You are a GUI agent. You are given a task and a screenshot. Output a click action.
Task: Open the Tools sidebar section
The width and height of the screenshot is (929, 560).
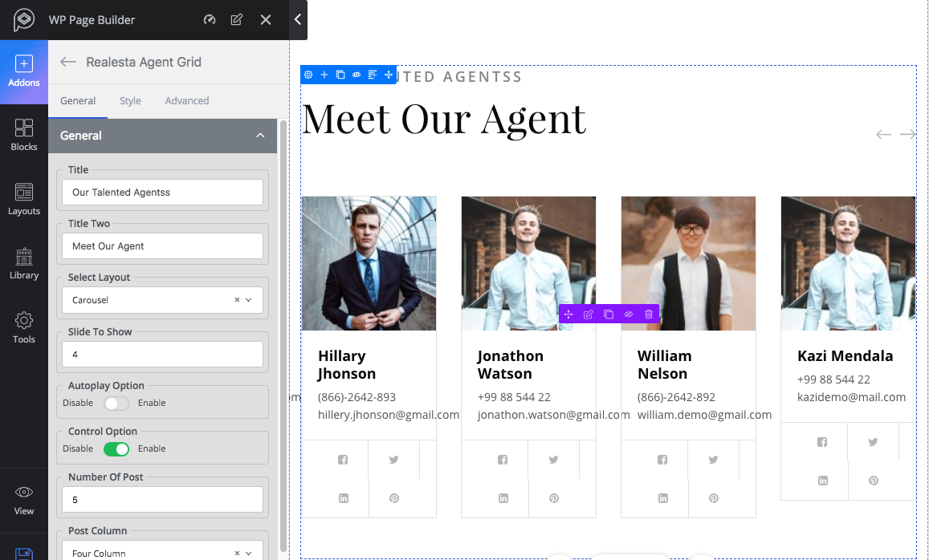click(x=24, y=328)
